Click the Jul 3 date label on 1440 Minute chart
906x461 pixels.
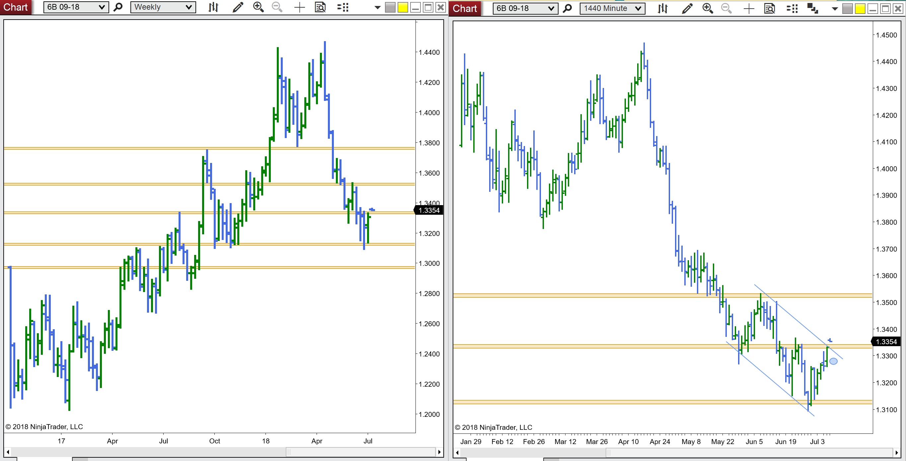pyautogui.click(x=817, y=442)
